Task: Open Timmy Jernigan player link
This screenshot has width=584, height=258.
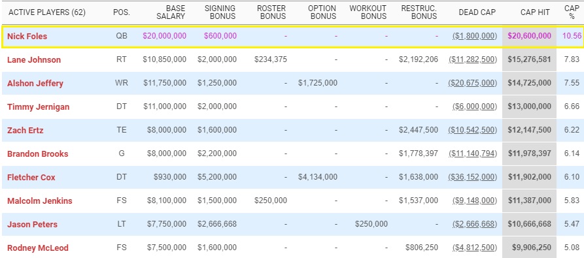Action: pos(39,107)
